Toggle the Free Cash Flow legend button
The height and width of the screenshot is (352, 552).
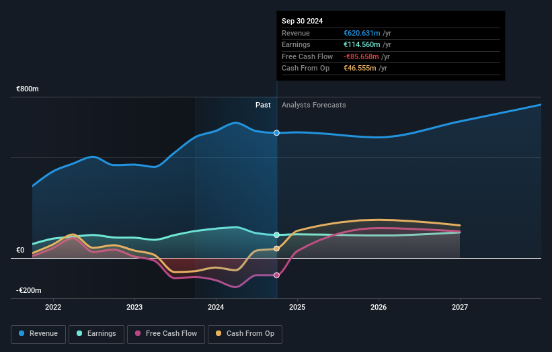166,334
